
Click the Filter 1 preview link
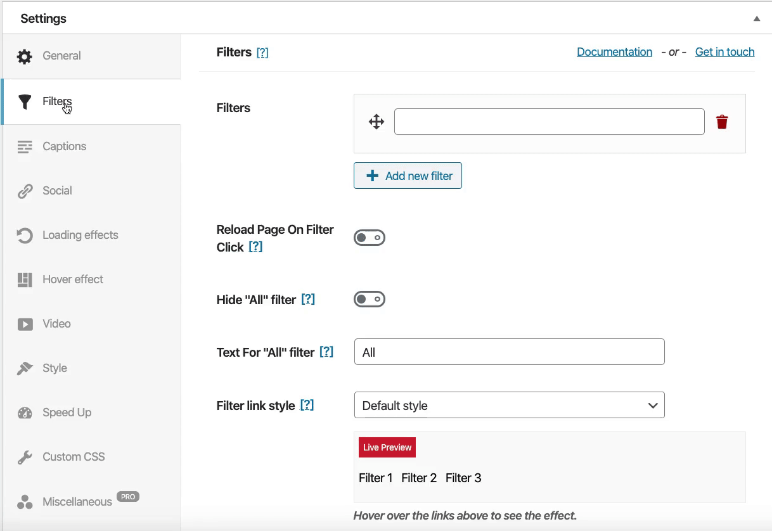[x=376, y=478]
